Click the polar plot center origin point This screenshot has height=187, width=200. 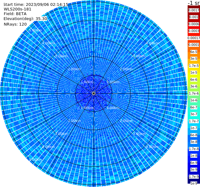94,93
